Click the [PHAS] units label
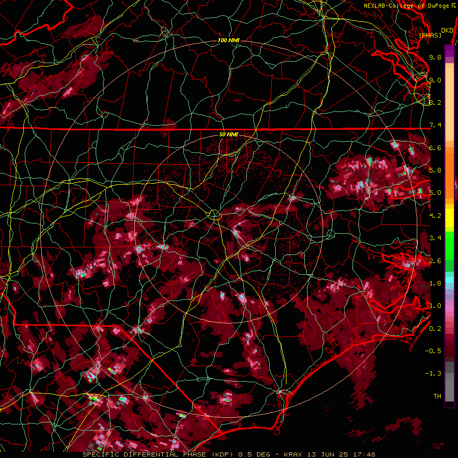The width and height of the screenshot is (458, 458). tap(430, 35)
